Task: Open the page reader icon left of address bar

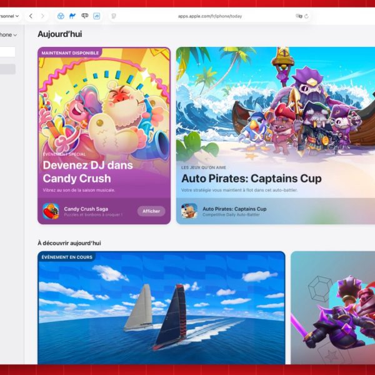Action: point(114,16)
